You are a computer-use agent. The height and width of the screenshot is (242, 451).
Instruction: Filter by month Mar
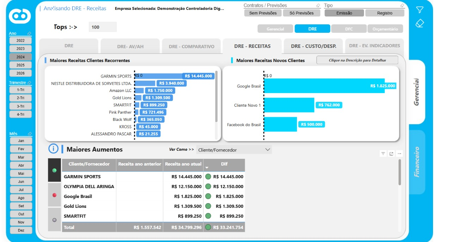pos(21,157)
